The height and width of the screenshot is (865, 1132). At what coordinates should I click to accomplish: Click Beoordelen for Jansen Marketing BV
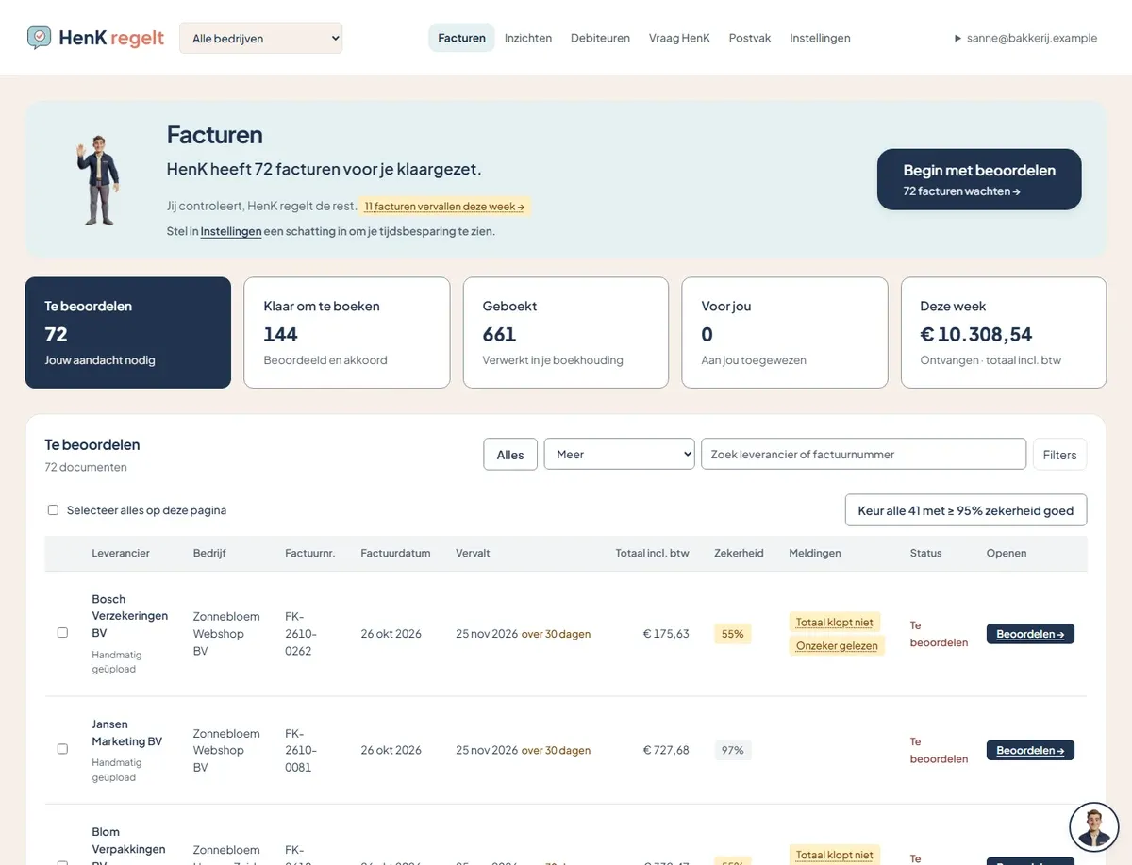tap(1030, 750)
